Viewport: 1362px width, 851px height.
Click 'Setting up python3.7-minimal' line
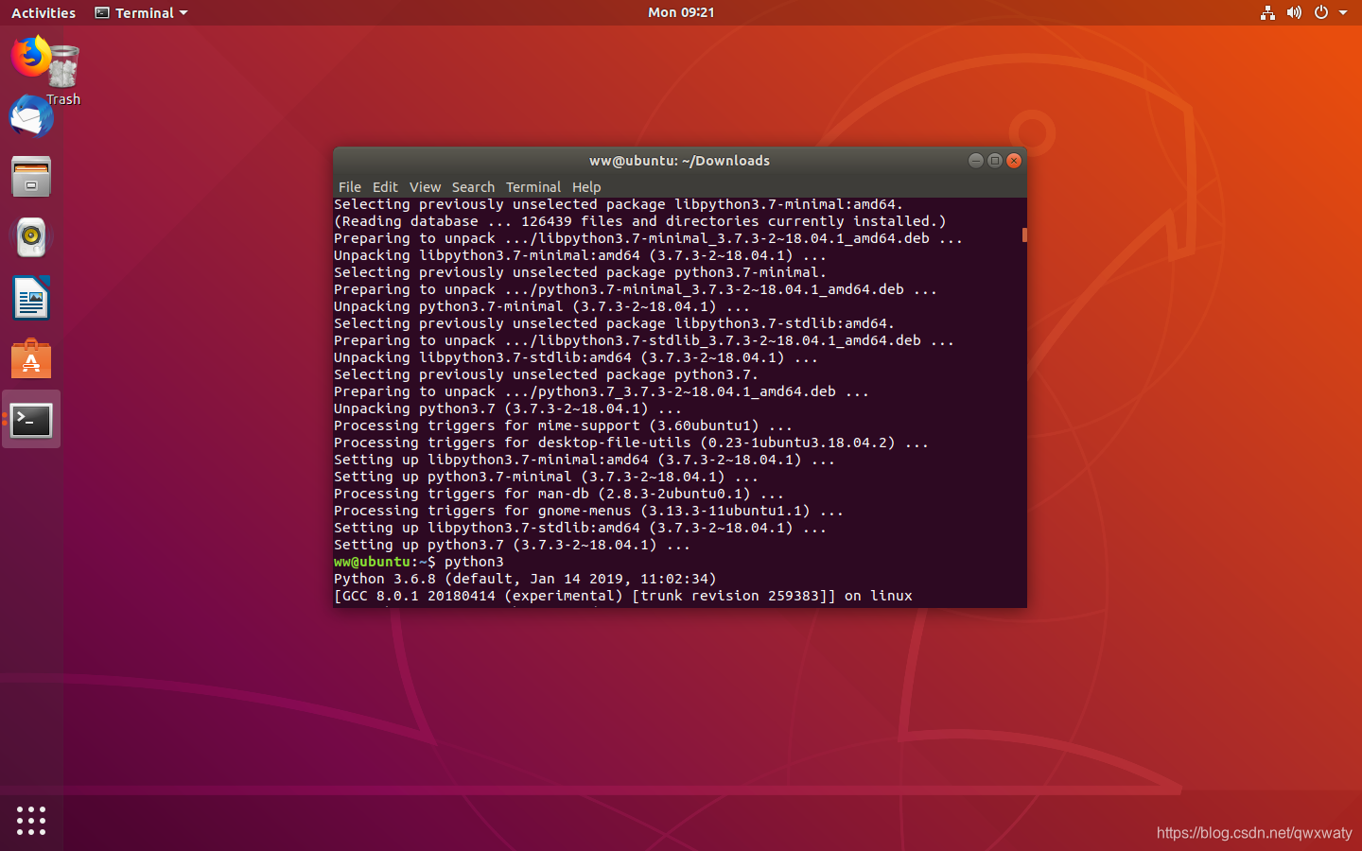[x=546, y=477]
